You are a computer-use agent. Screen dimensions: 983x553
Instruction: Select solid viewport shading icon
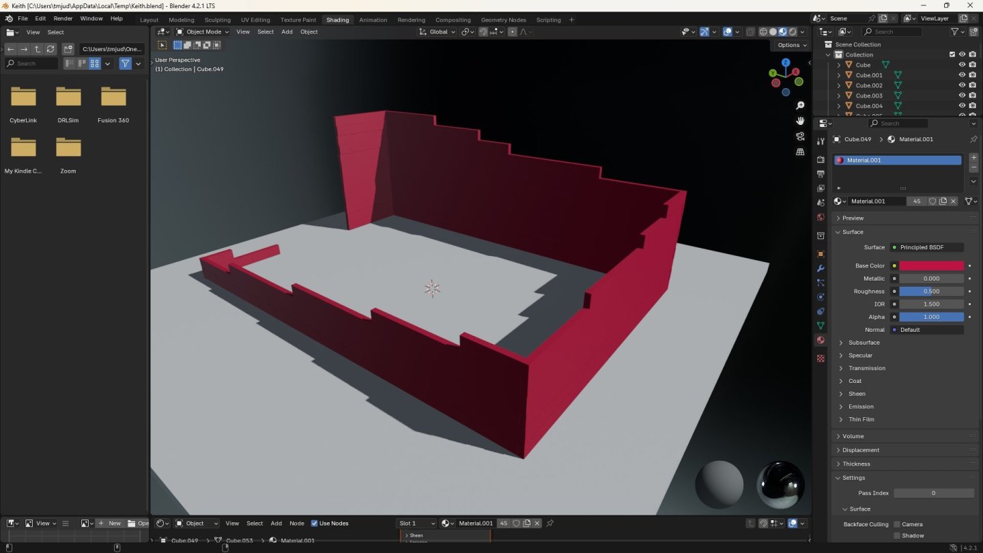[773, 31]
